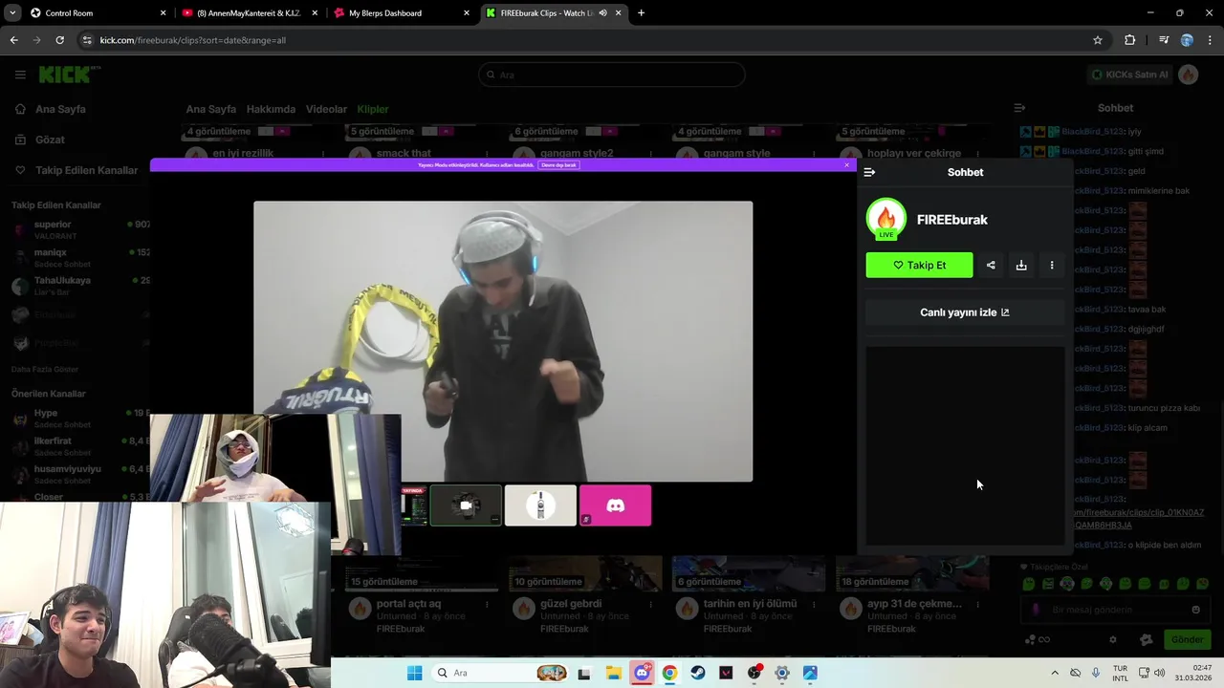Viewport: 1224px width, 688px height.
Task: Bookmark this page with the star icon
Action: point(1098,40)
